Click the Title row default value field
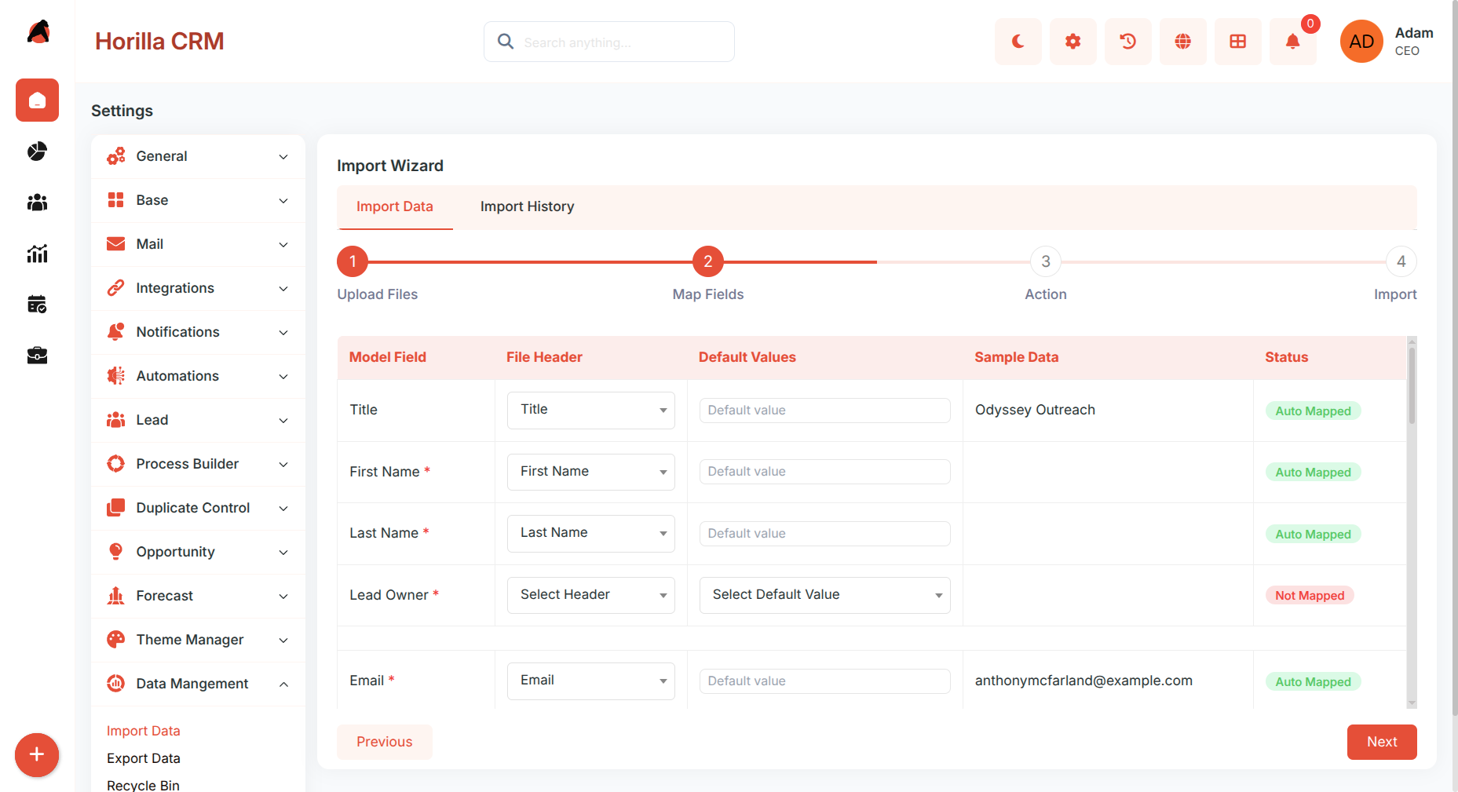The image size is (1458, 792). click(825, 411)
